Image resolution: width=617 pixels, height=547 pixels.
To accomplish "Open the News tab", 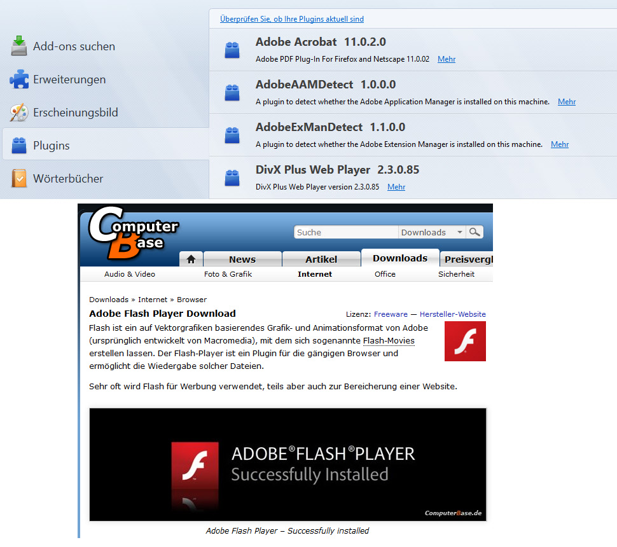I will pos(242,260).
